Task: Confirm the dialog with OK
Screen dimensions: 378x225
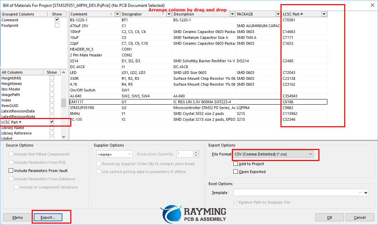Action: pyautogui.click(x=329, y=217)
